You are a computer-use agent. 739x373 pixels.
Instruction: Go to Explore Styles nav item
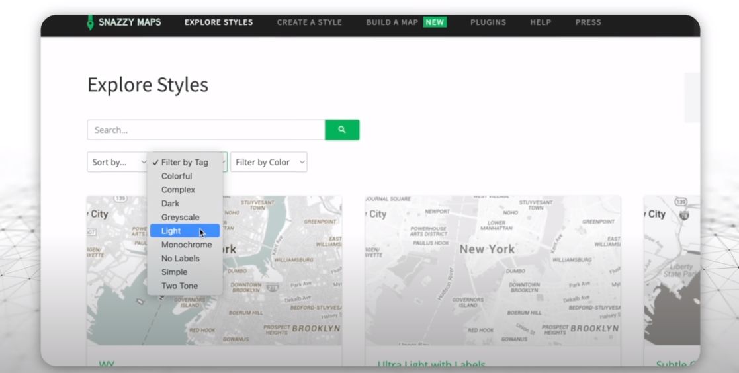(218, 22)
